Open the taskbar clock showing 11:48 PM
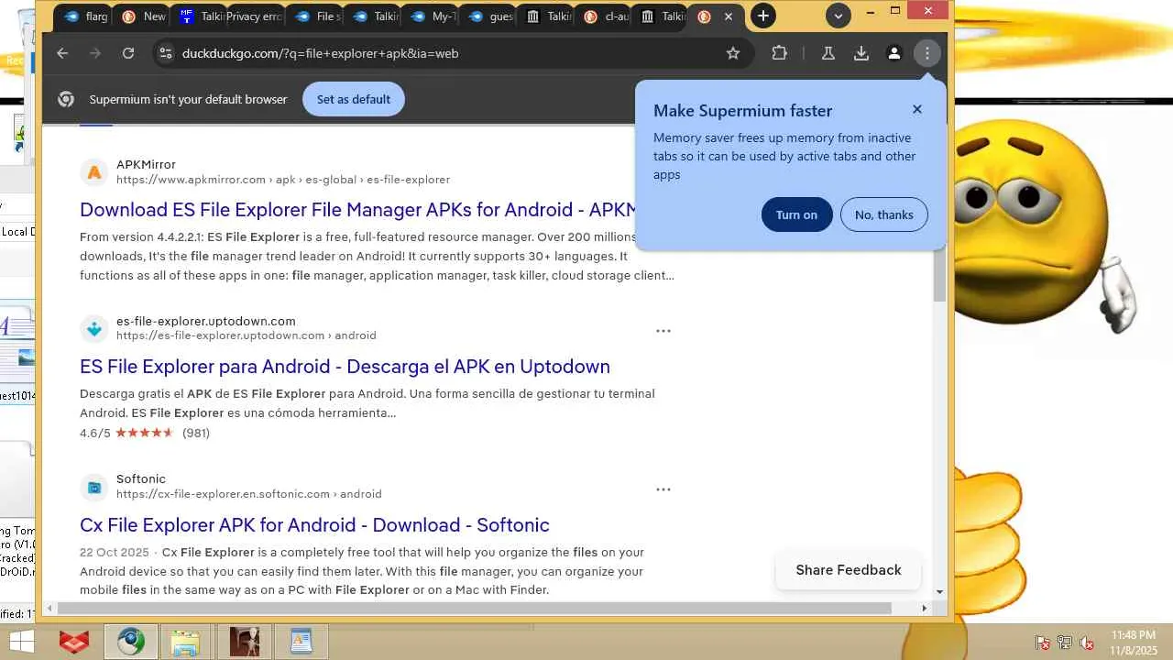The image size is (1173, 660). [1134, 642]
